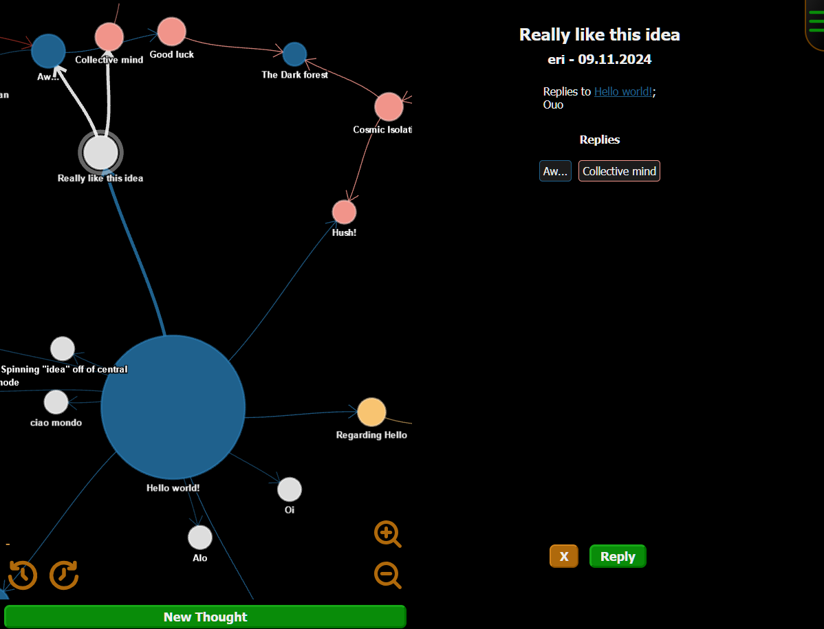824x629 pixels.
Task: Click the zoom out magnifier icon
Action: coord(388,575)
